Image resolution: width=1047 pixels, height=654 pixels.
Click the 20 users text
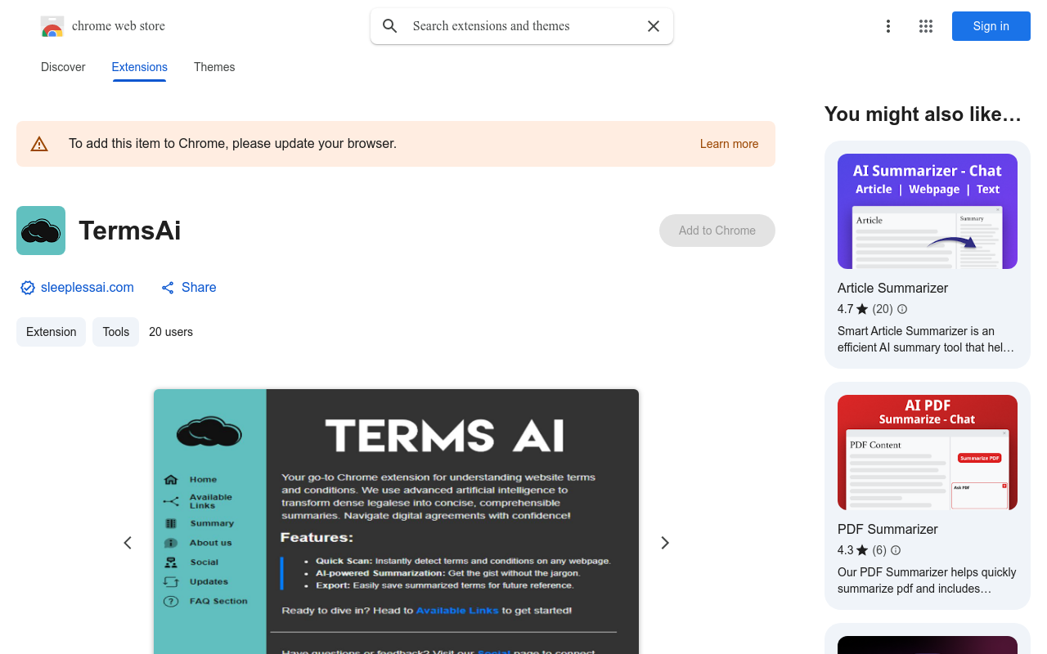click(x=171, y=332)
